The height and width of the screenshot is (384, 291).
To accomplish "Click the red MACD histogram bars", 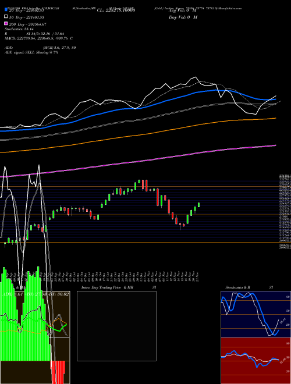I will point(58,372).
